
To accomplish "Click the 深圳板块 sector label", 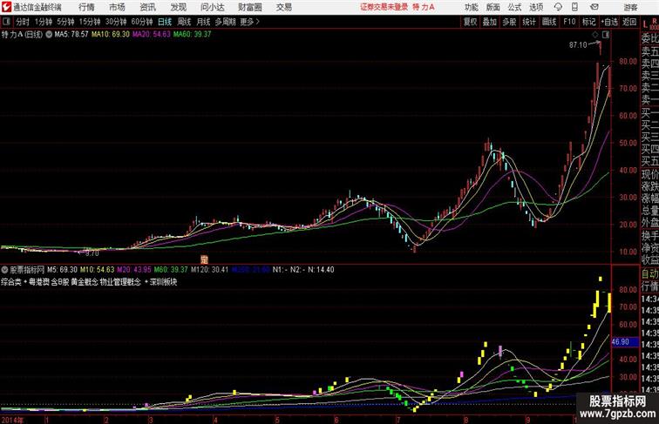I will coord(163,282).
